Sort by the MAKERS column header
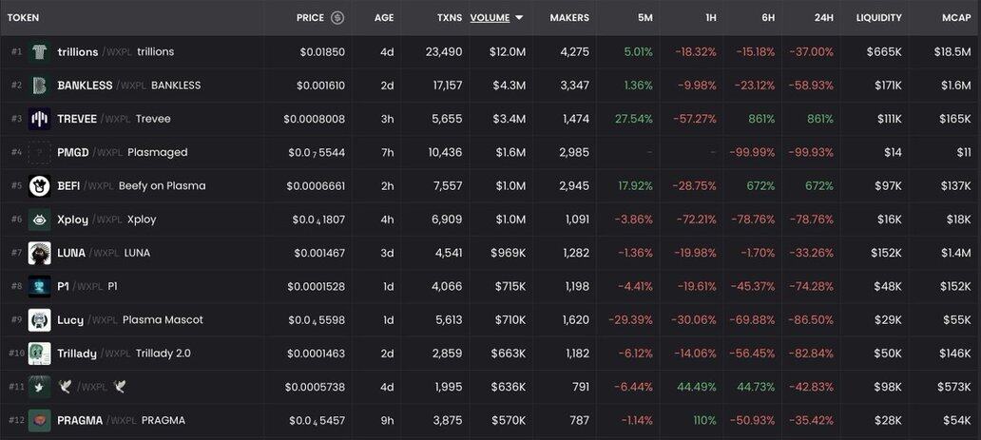The height and width of the screenshot is (440, 981). [569, 17]
